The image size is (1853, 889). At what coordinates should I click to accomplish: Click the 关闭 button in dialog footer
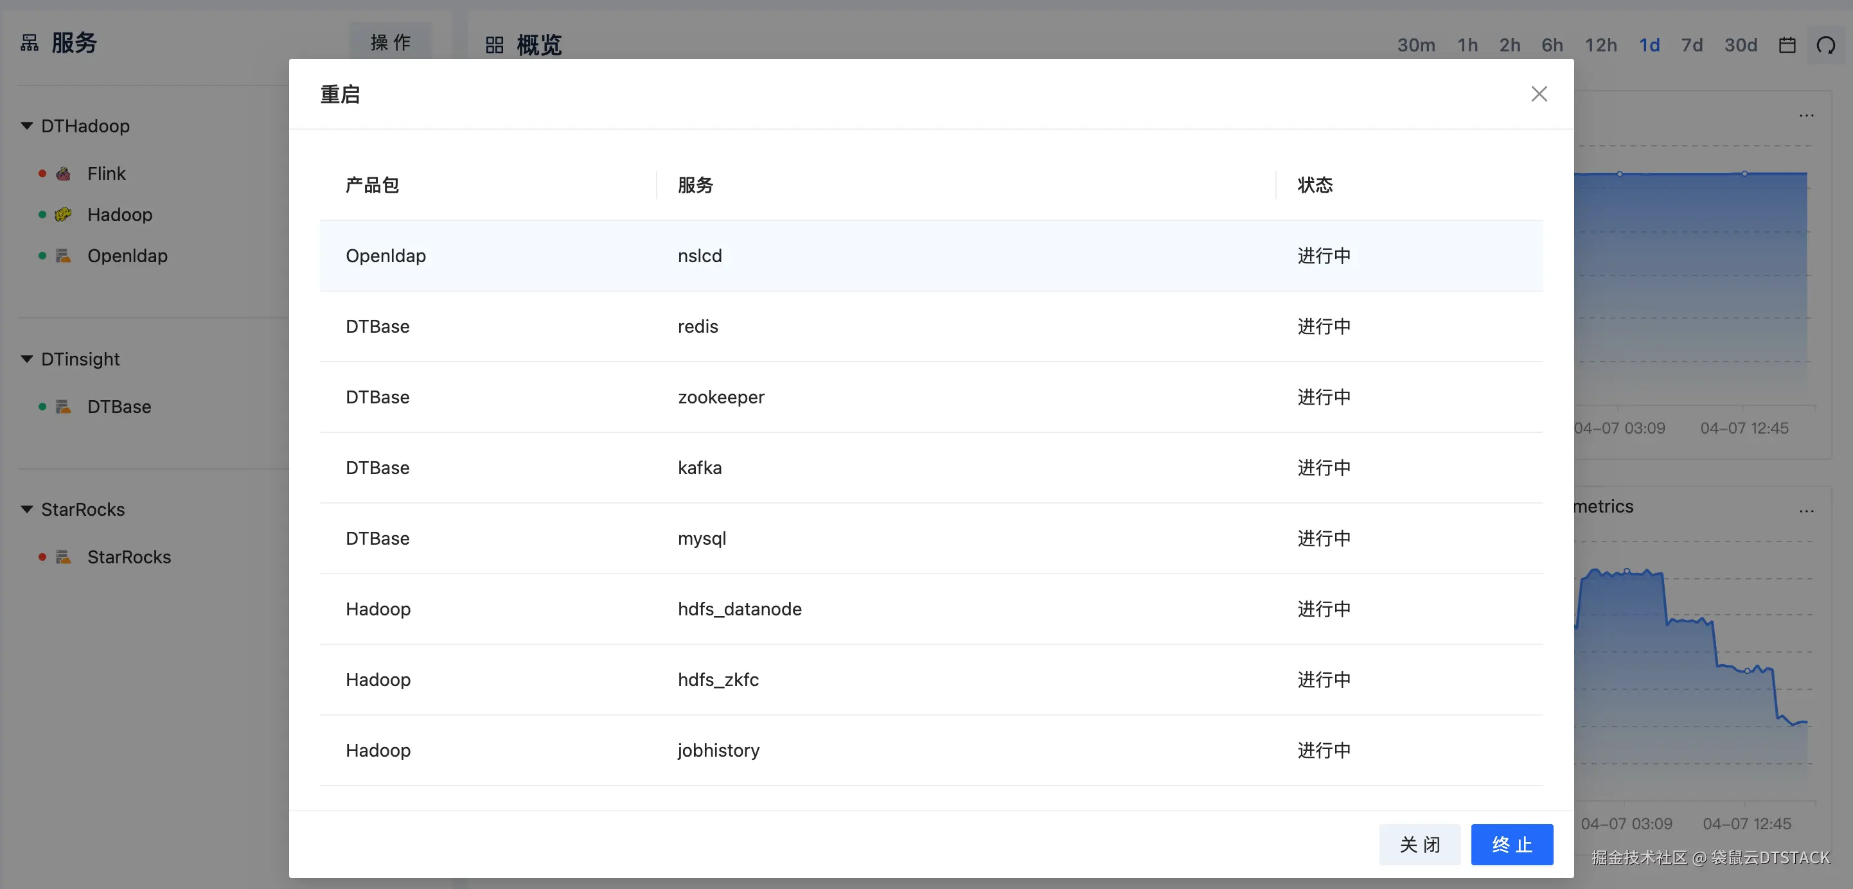1419,845
